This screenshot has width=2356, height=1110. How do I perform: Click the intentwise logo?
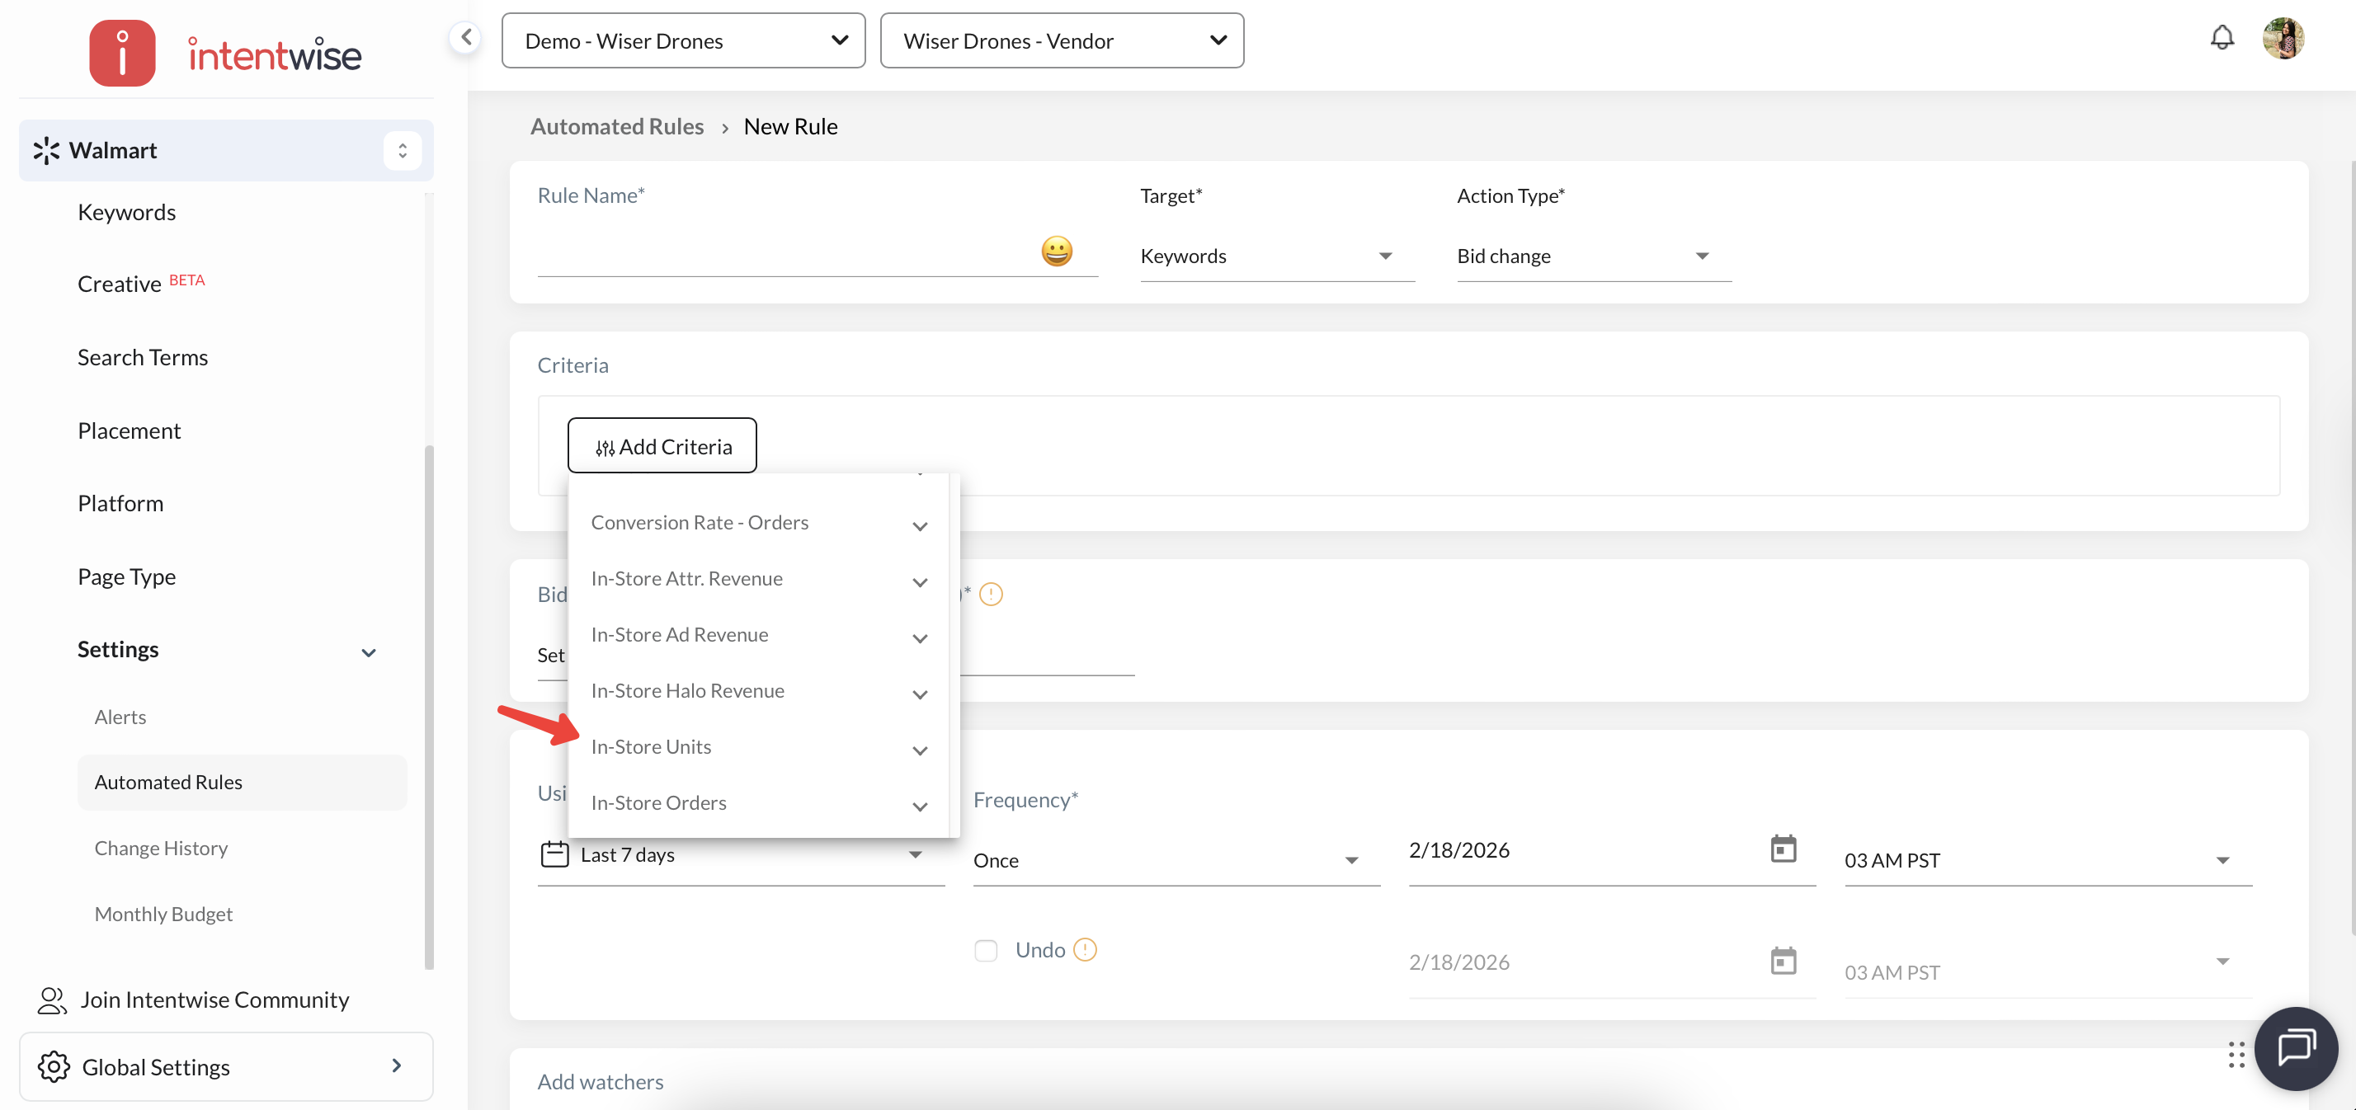click(226, 54)
